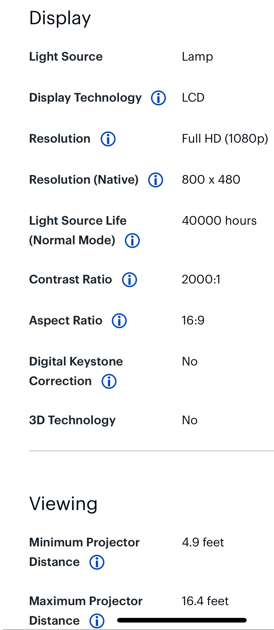Click the Light Source label

click(x=66, y=57)
